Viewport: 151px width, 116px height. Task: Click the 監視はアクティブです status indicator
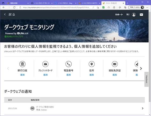pyautogui.click(x=13, y=37)
